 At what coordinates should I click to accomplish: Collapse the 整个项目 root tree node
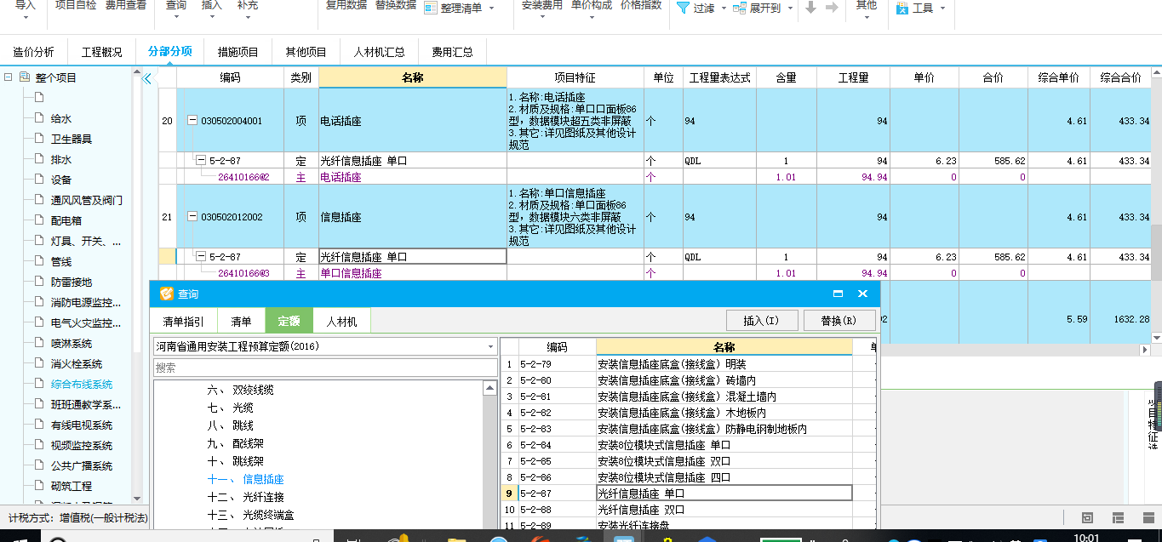point(8,77)
